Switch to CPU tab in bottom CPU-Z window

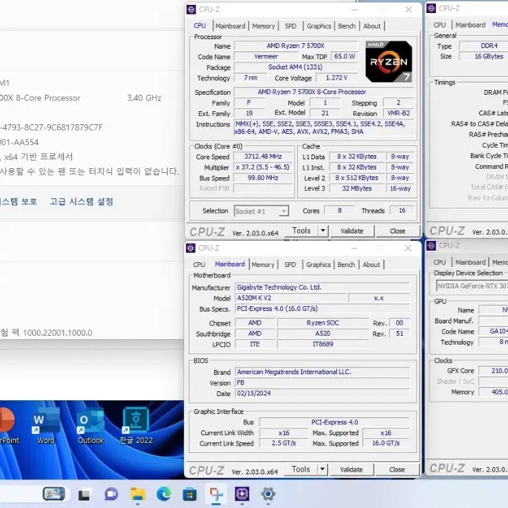(x=199, y=265)
